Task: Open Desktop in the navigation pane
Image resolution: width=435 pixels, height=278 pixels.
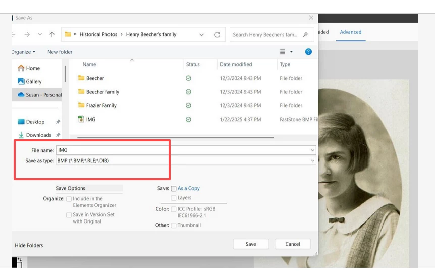Action: tap(35, 122)
